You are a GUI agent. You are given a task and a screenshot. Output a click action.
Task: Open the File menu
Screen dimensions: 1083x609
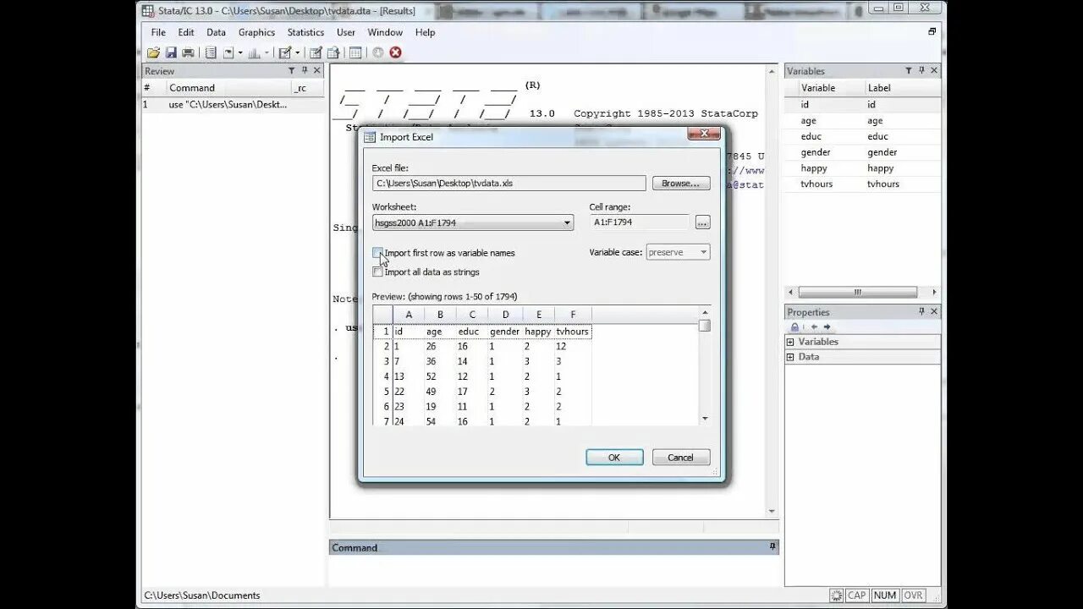coord(158,32)
